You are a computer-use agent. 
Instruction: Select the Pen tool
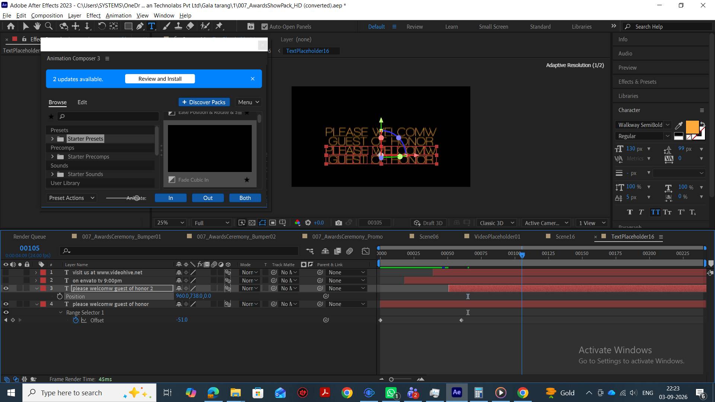tap(140, 26)
